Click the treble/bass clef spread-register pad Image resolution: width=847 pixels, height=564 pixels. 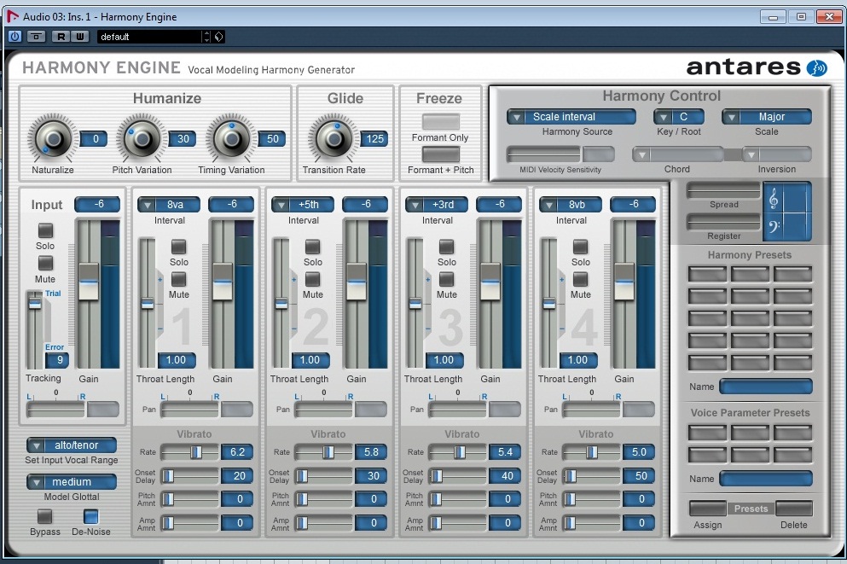787,212
